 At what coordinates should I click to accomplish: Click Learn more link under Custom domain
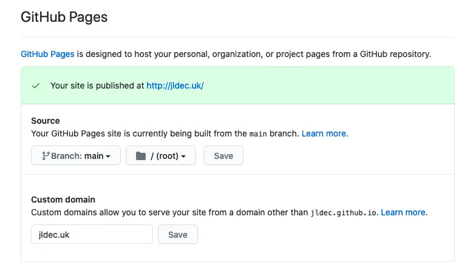[x=403, y=212]
